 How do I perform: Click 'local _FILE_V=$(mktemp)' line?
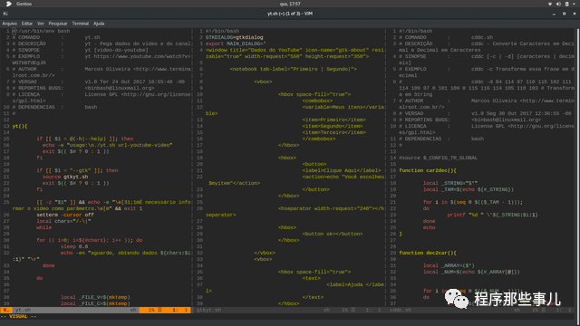pos(95,297)
